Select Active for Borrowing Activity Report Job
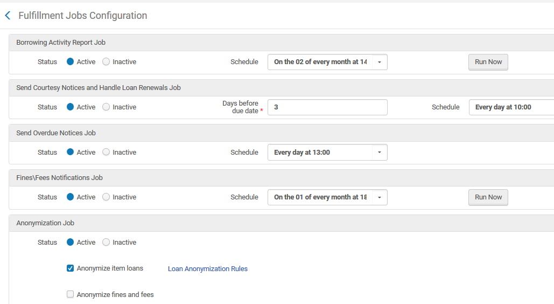This screenshot has height=304, width=554. point(70,62)
